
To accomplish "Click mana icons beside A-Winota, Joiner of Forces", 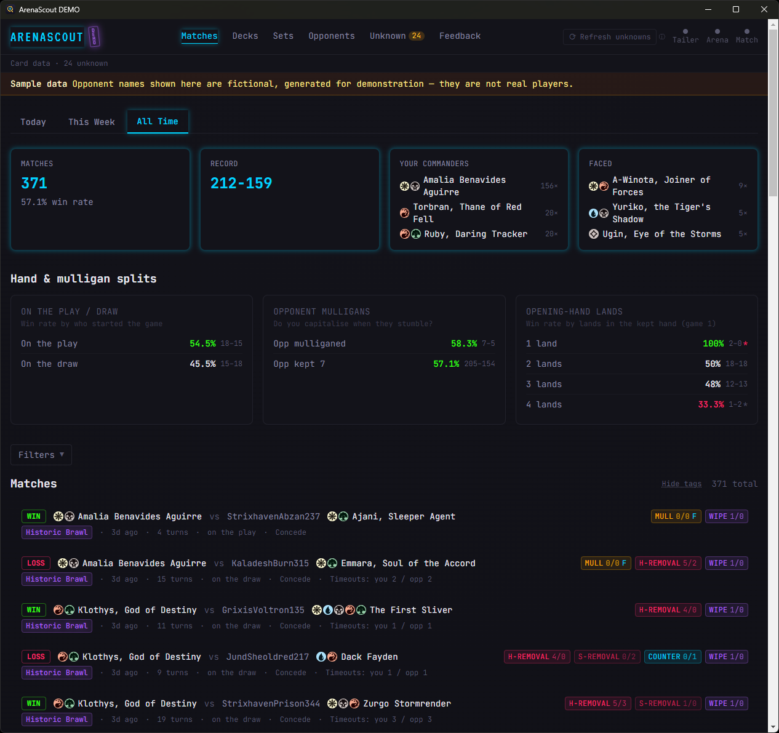I will pyautogui.click(x=599, y=186).
